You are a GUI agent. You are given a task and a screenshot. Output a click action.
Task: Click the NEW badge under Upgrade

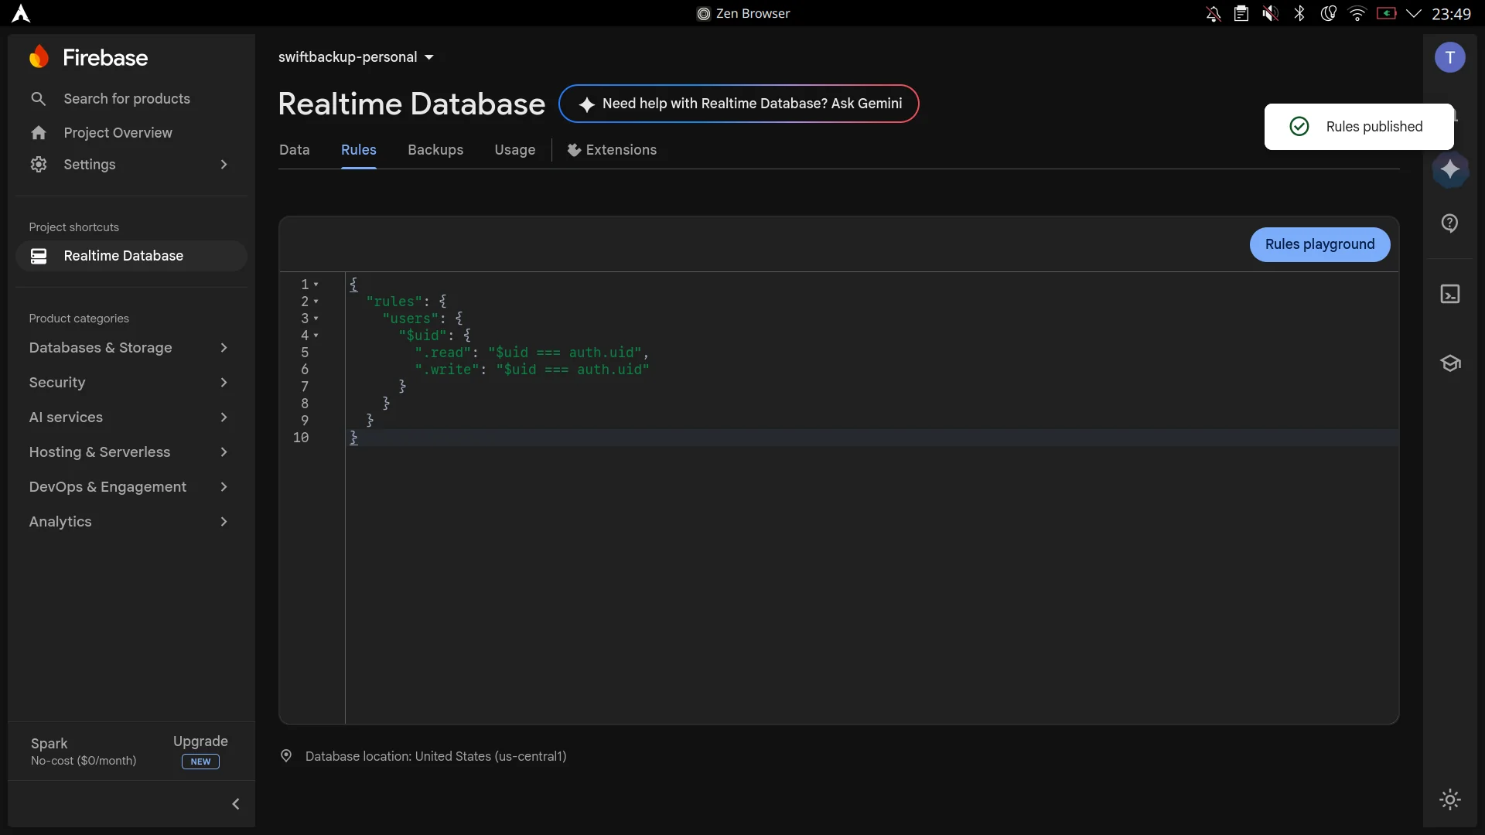(x=200, y=762)
